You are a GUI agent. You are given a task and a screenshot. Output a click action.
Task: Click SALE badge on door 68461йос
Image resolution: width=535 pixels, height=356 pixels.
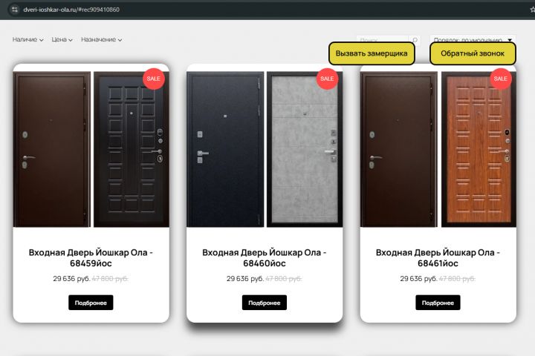pyautogui.click(x=501, y=79)
